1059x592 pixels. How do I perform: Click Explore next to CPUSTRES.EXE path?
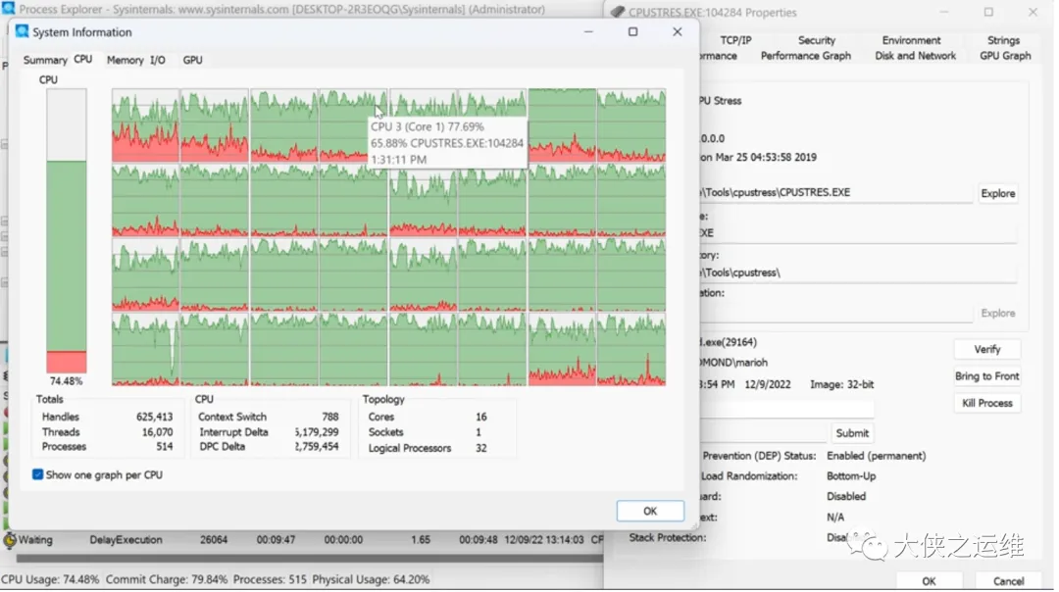[x=1000, y=194]
